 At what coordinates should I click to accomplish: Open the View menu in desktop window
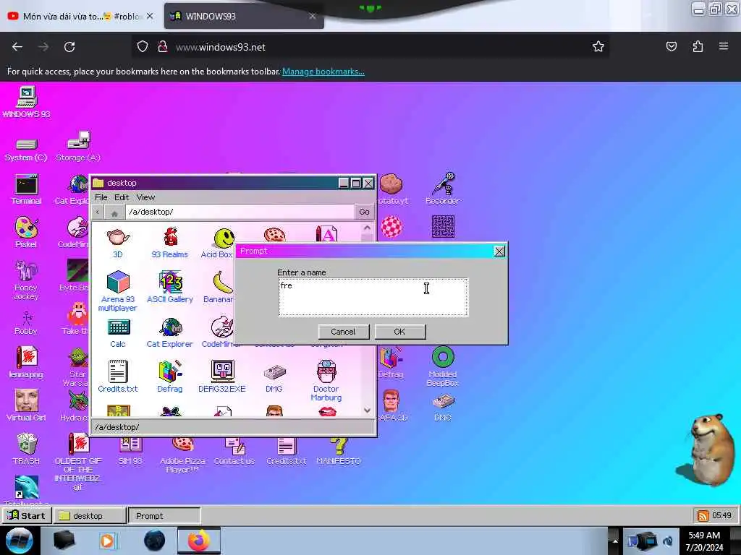point(145,197)
